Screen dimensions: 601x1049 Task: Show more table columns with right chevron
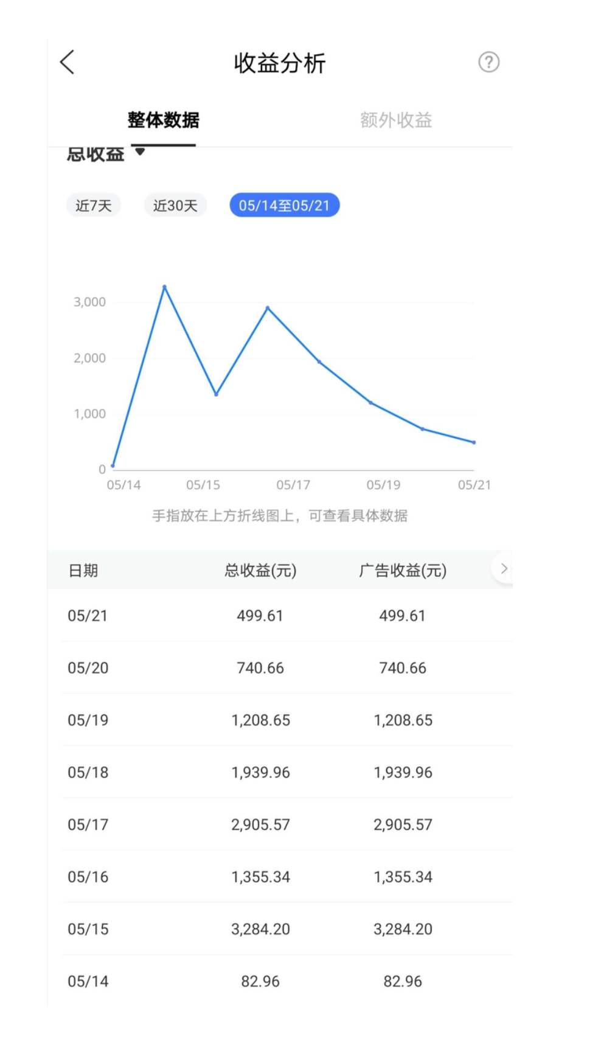click(x=504, y=569)
